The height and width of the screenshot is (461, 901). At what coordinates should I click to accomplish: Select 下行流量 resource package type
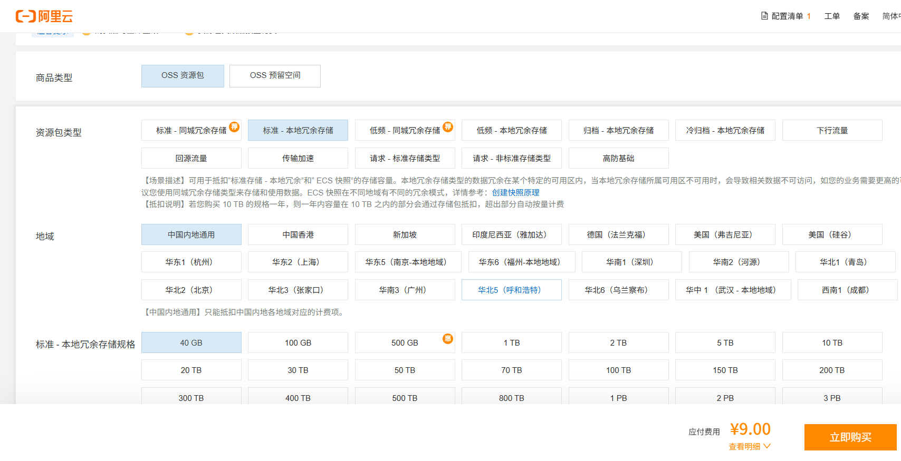832,130
